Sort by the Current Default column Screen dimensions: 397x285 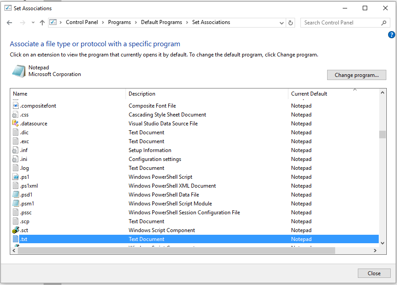309,94
